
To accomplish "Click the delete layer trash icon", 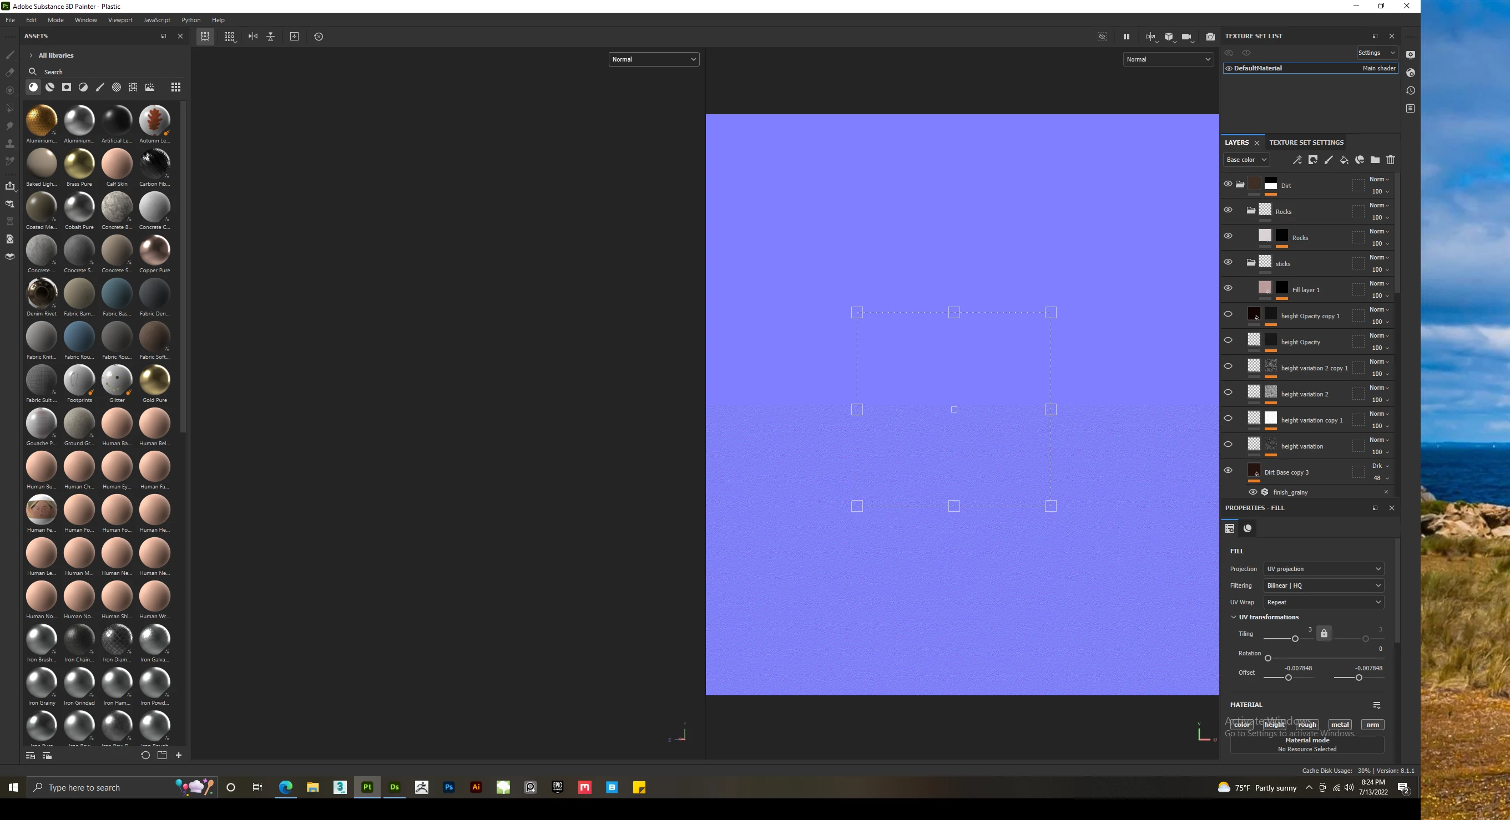I will tap(1391, 160).
